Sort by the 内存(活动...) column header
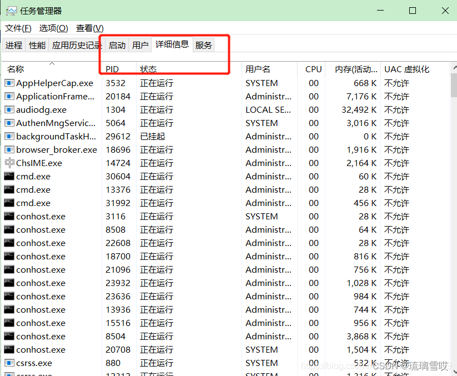This screenshot has width=457, height=376. point(353,69)
